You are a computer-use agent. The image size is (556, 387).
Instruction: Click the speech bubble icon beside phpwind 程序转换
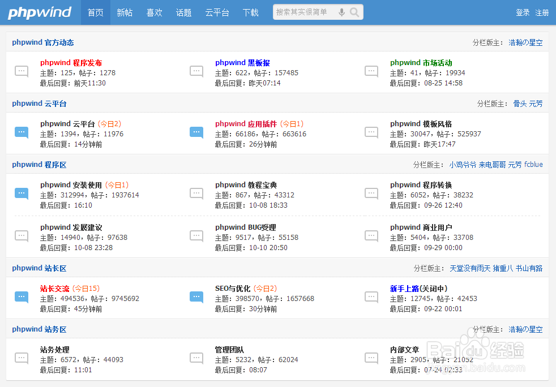pos(371,193)
